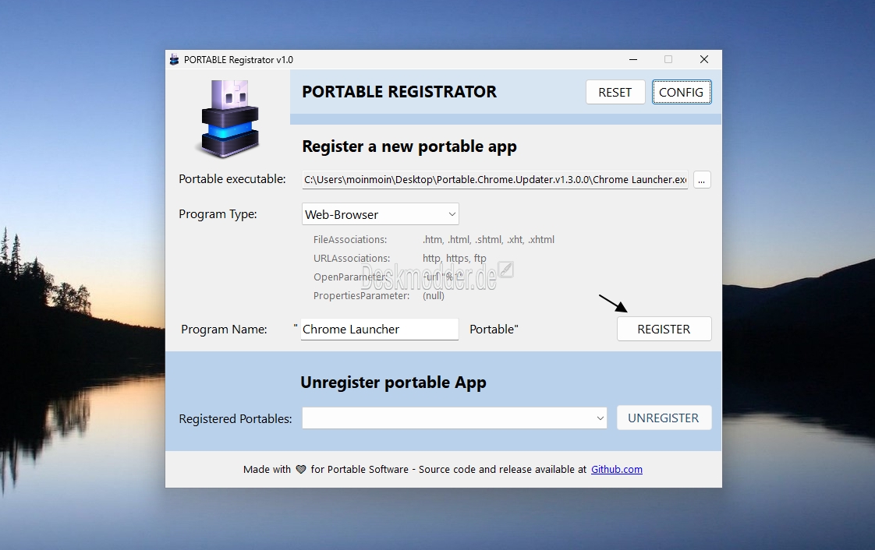This screenshot has width=875, height=550.
Task: Minimize the PORTABLE Registrator window
Action: tap(632, 60)
